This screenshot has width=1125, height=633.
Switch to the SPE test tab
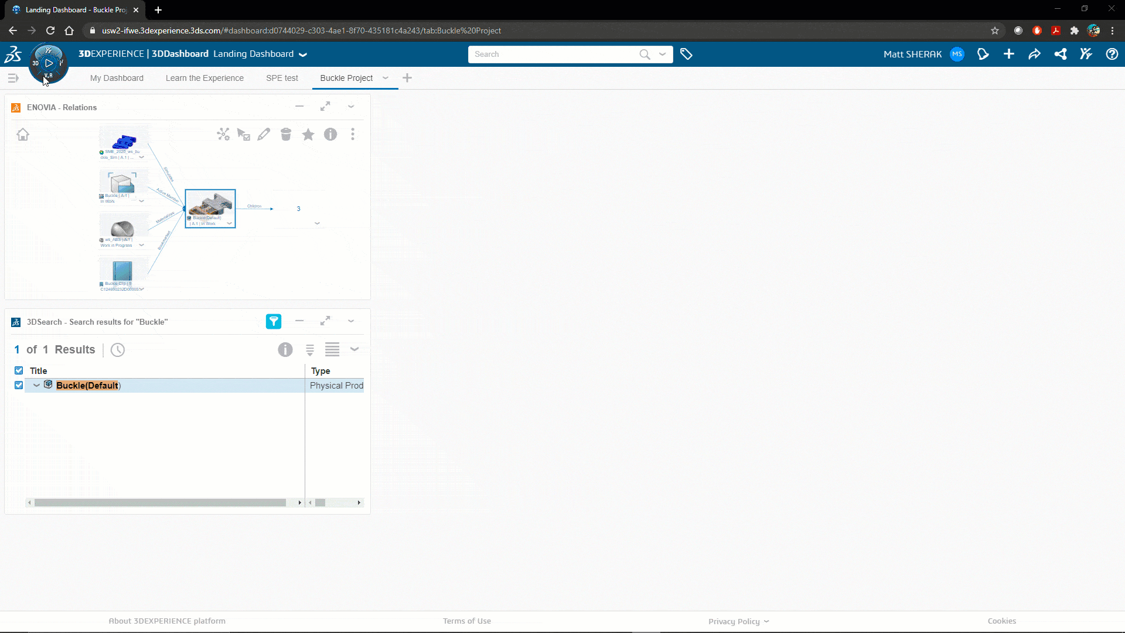(x=282, y=78)
